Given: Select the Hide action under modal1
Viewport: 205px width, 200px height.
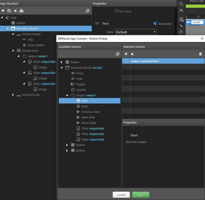Looking at the screenshot, I should [76, 79].
